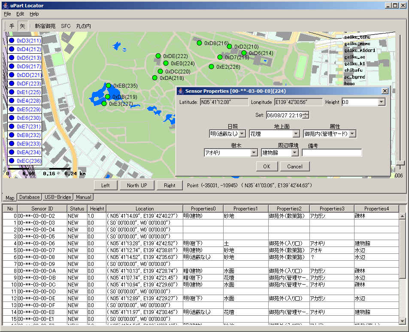
Task: Open the Height dropdown in Sensor Properties
Action: (x=382, y=102)
